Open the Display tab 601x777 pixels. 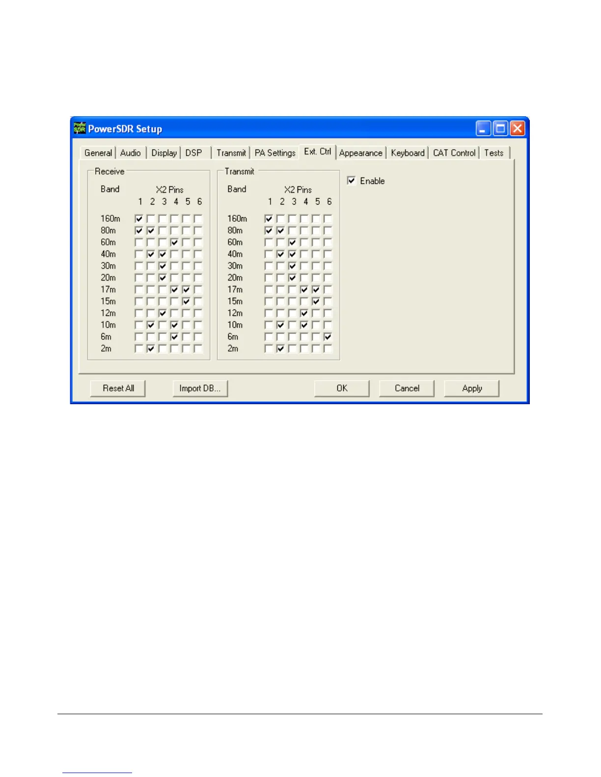pos(164,153)
